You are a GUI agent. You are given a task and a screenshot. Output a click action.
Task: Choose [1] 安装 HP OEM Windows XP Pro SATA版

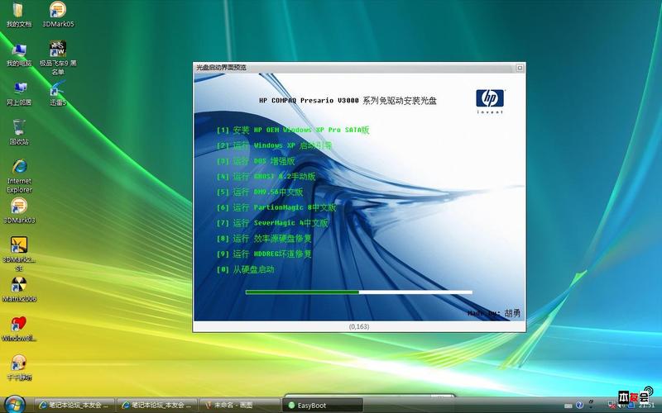tap(293, 130)
